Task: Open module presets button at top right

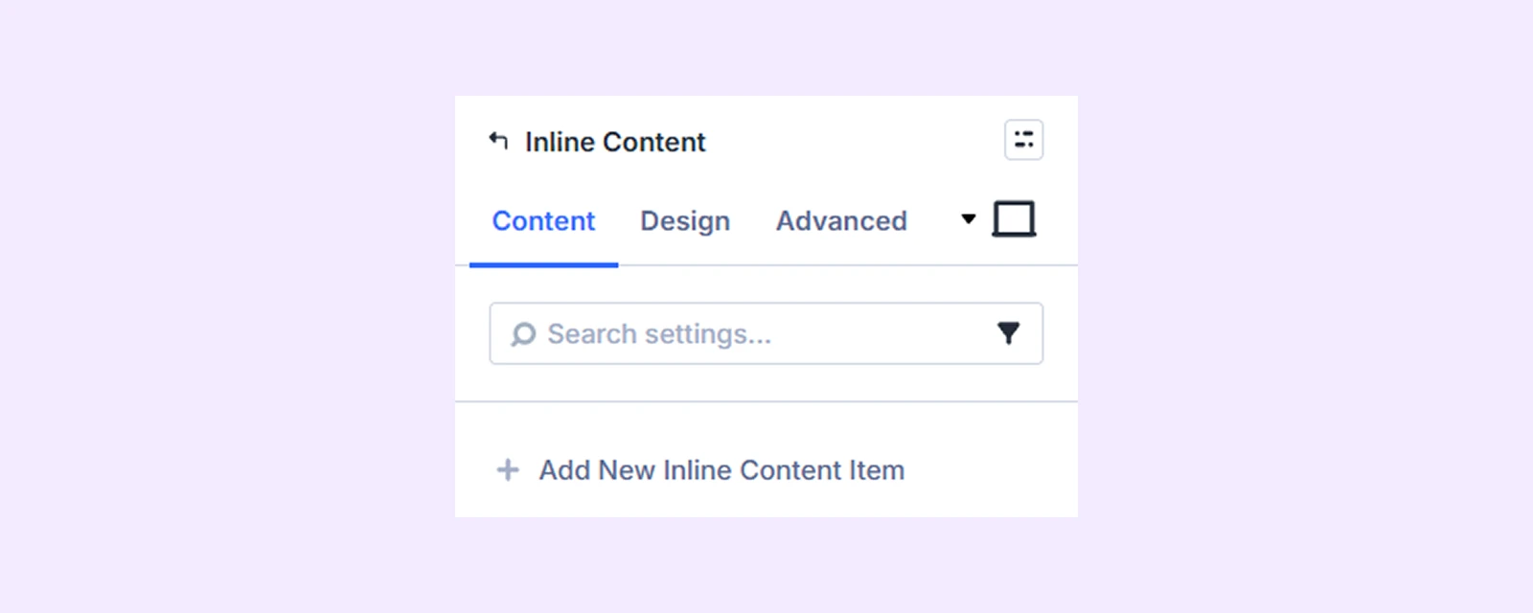Action: tap(1023, 140)
